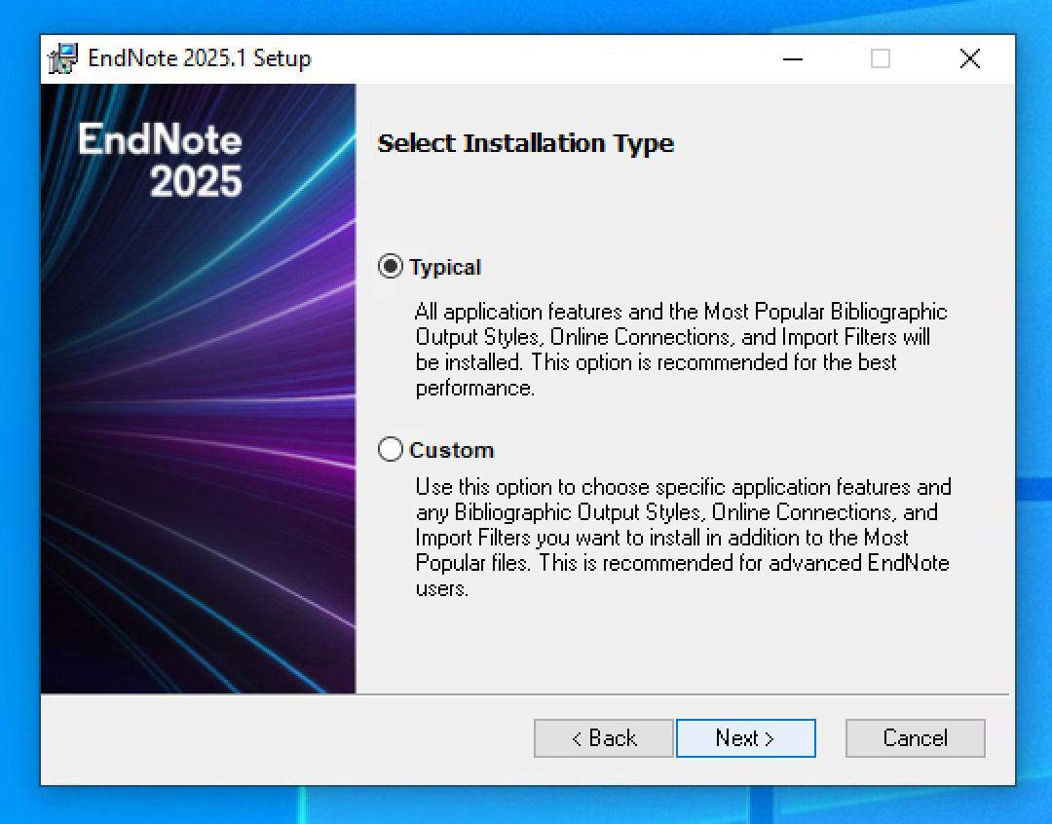Click the "Select Installation Type" heading
The height and width of the screenshot is (824, 1052).
(x=525, y=143)
